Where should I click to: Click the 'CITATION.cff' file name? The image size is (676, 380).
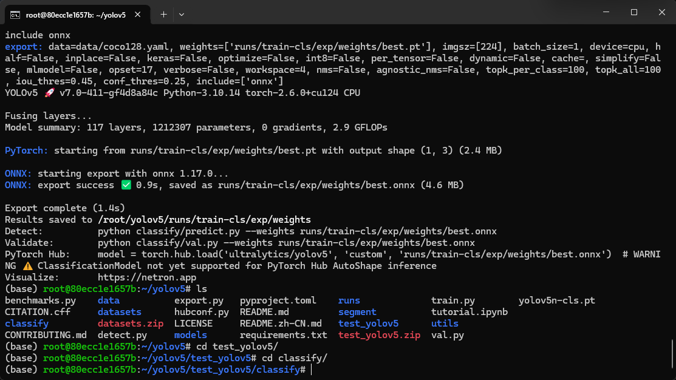pos(38,312)
